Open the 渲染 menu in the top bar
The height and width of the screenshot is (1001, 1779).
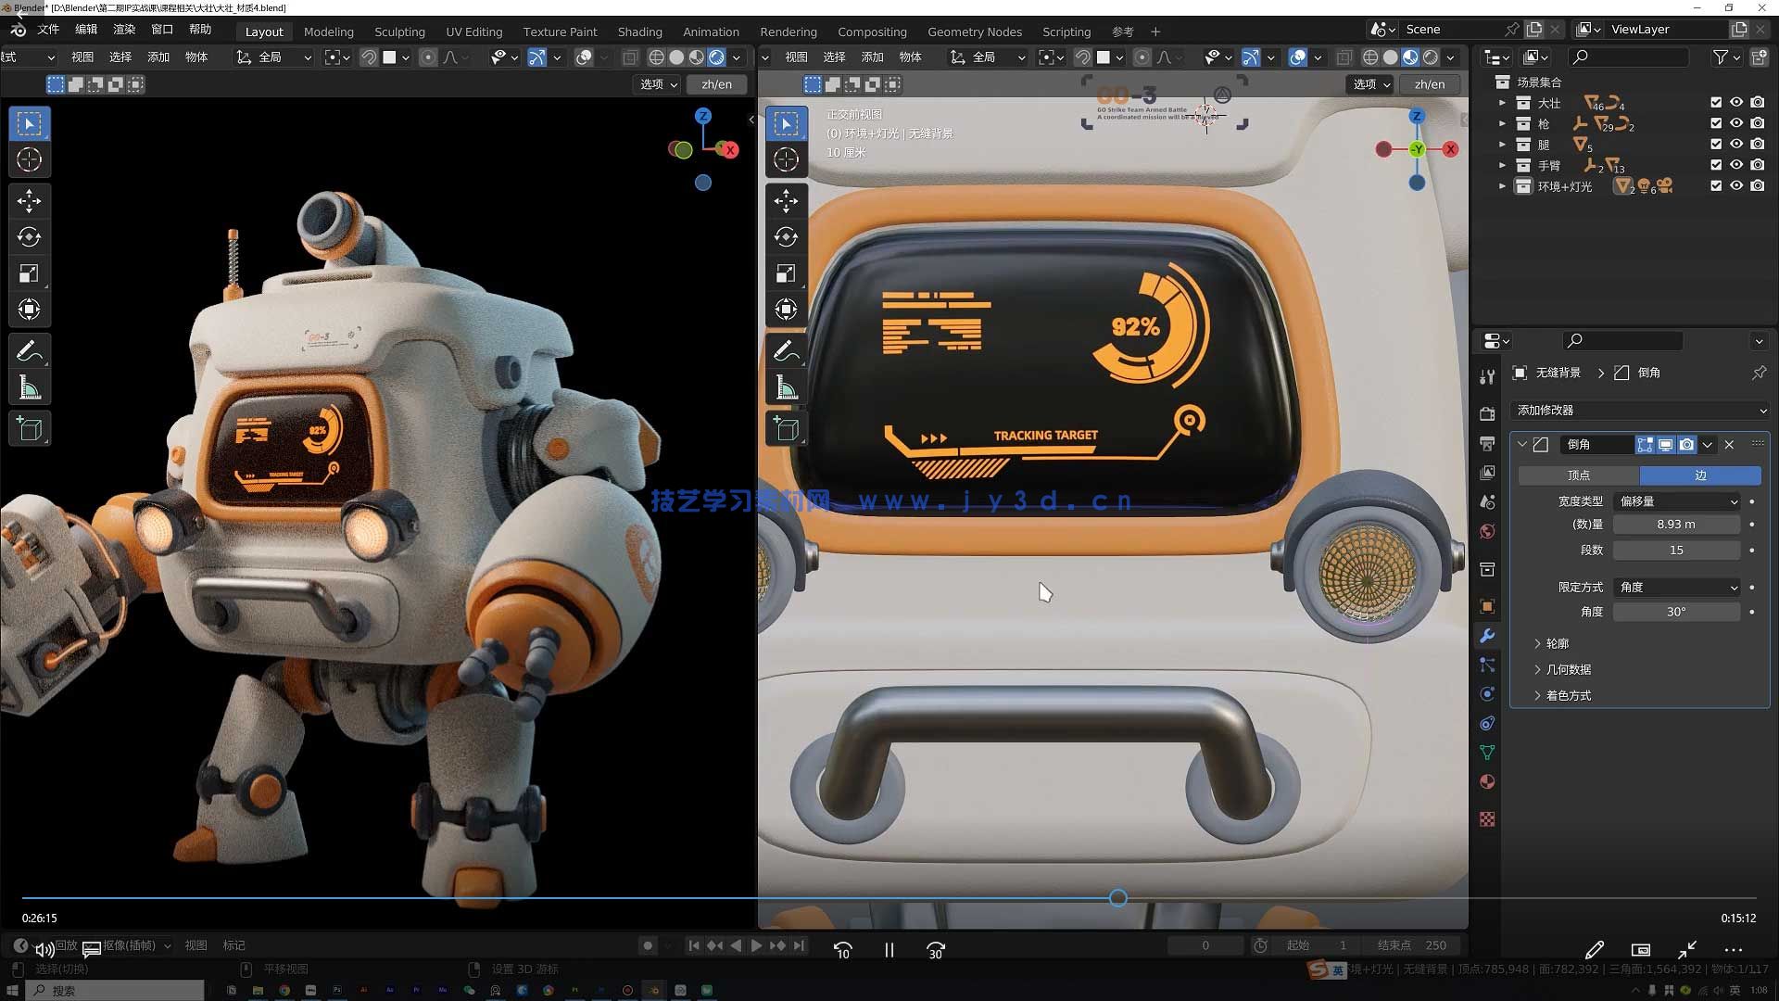[x=125, y=29]
